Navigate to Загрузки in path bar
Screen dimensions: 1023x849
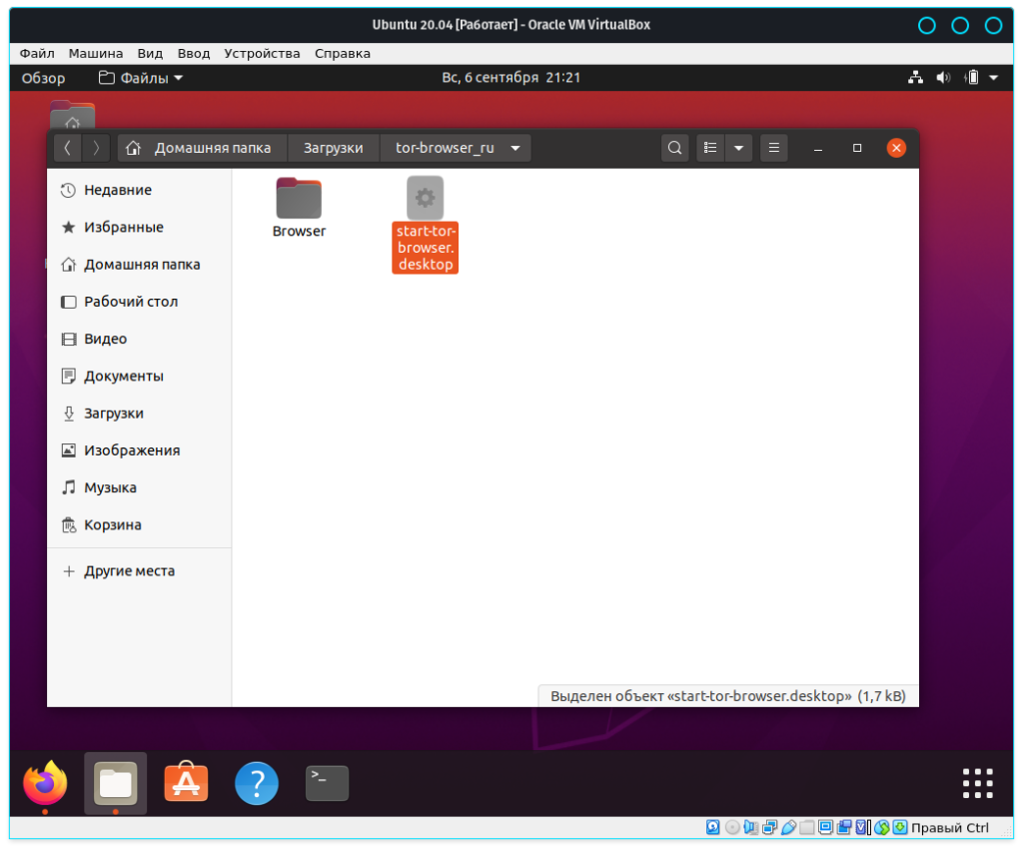pyautogui.click(x=333, y=148)
